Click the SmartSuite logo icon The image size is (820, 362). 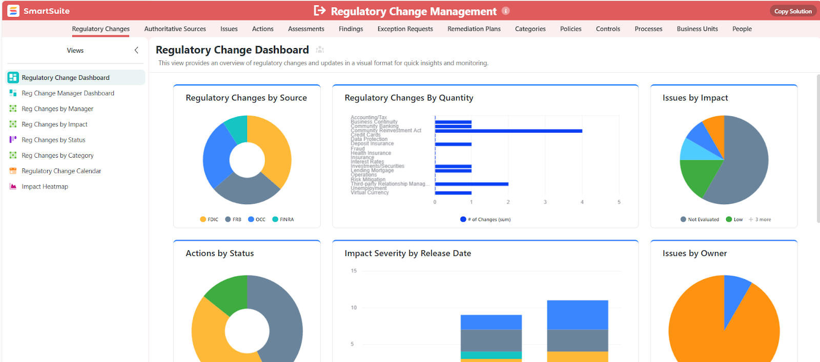coord(13,11)
